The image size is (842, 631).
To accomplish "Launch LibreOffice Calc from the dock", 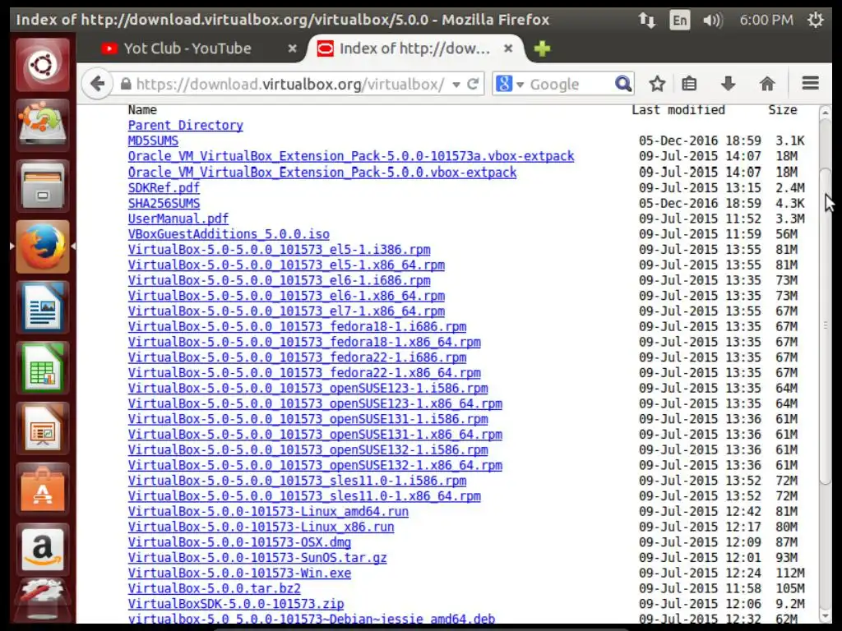I will tap(43, 368).
